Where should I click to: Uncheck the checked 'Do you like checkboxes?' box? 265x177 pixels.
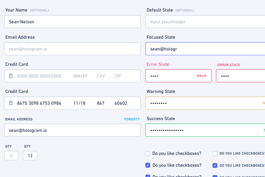(148, 165)
